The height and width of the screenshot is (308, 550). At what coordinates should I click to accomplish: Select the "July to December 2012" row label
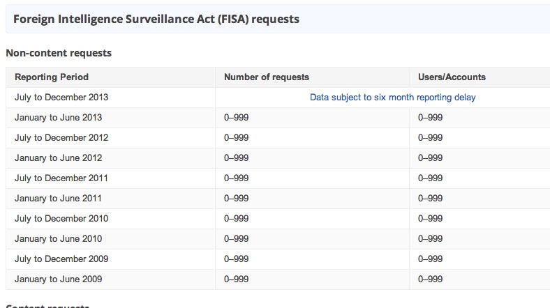click(61, 137)
